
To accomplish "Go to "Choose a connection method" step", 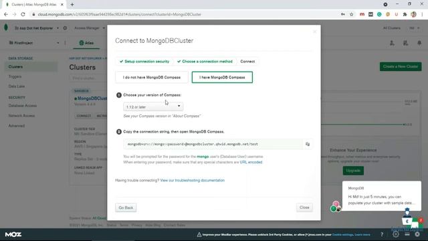I will point(205,62).
